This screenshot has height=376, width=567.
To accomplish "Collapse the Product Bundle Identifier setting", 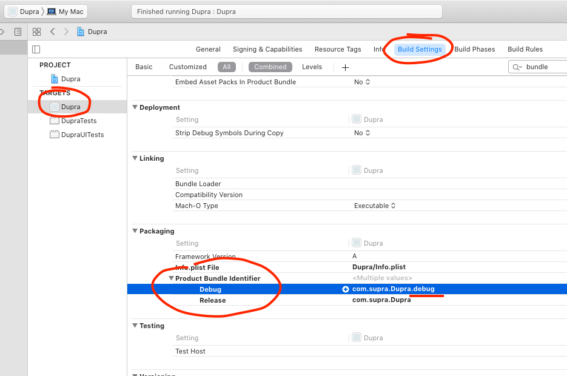I will (172, 278).
